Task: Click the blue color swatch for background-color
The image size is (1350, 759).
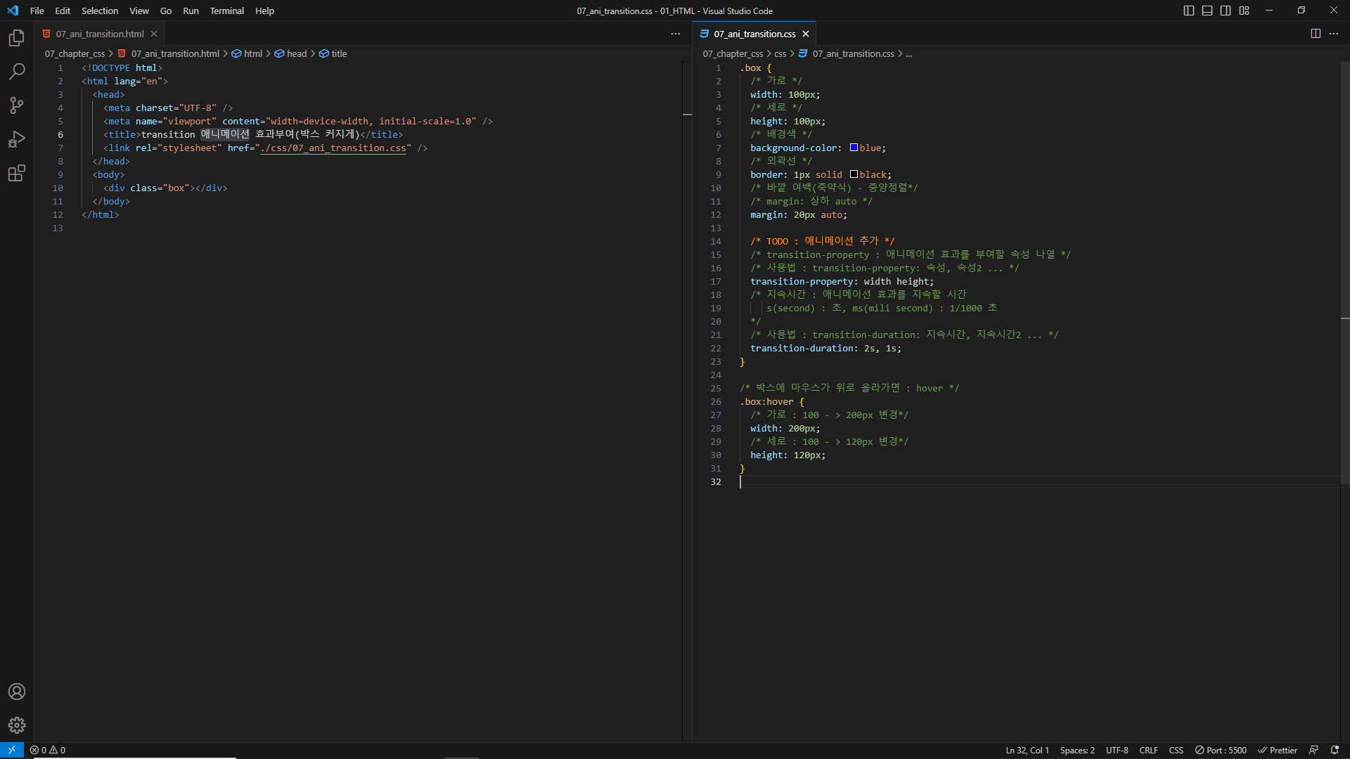Action: (854, 148)
